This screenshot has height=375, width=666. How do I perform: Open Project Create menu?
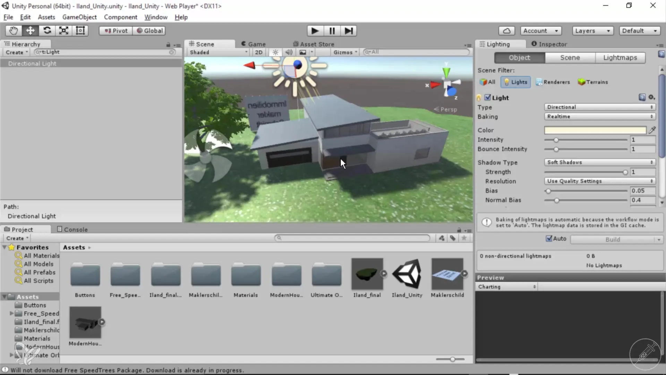point(17,238)
